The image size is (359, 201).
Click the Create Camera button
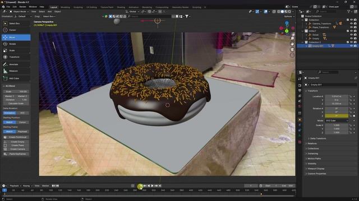[x=16, y=149]
